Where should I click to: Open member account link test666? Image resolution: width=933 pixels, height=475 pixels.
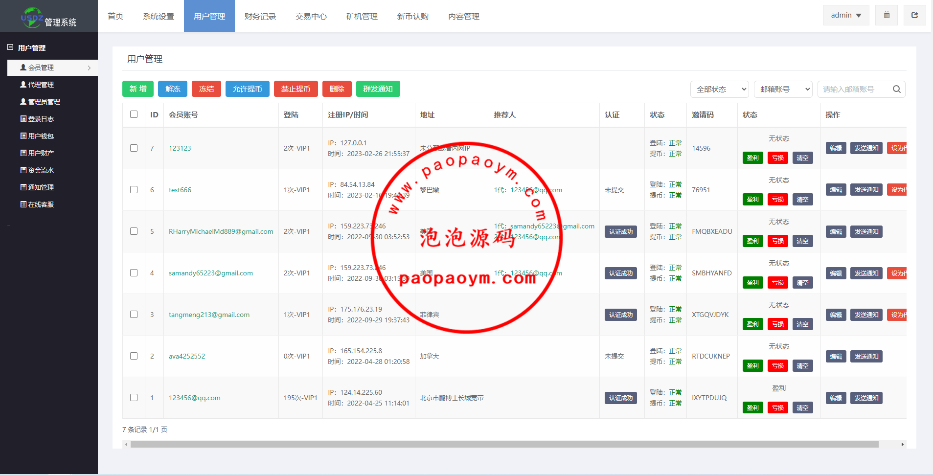[180, 190]
